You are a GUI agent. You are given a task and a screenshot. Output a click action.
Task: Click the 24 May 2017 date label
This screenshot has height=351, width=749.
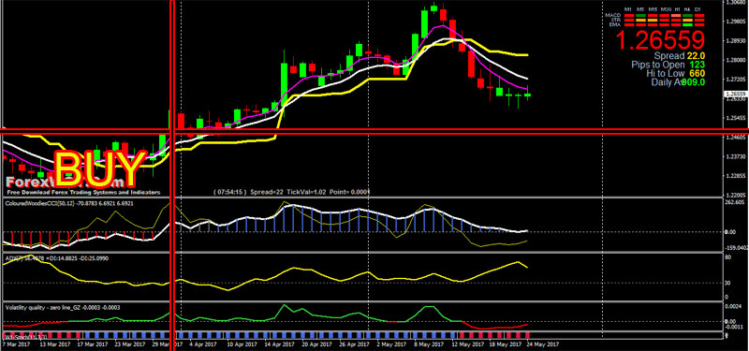tap(543, 344)
